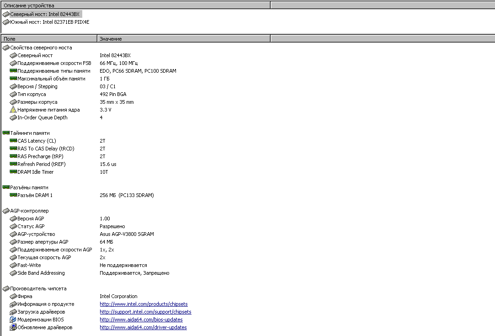Screen dimensions: 495x336
Task: Click the memory icon of Тайминги памяти group
Action: pos(5,133)
